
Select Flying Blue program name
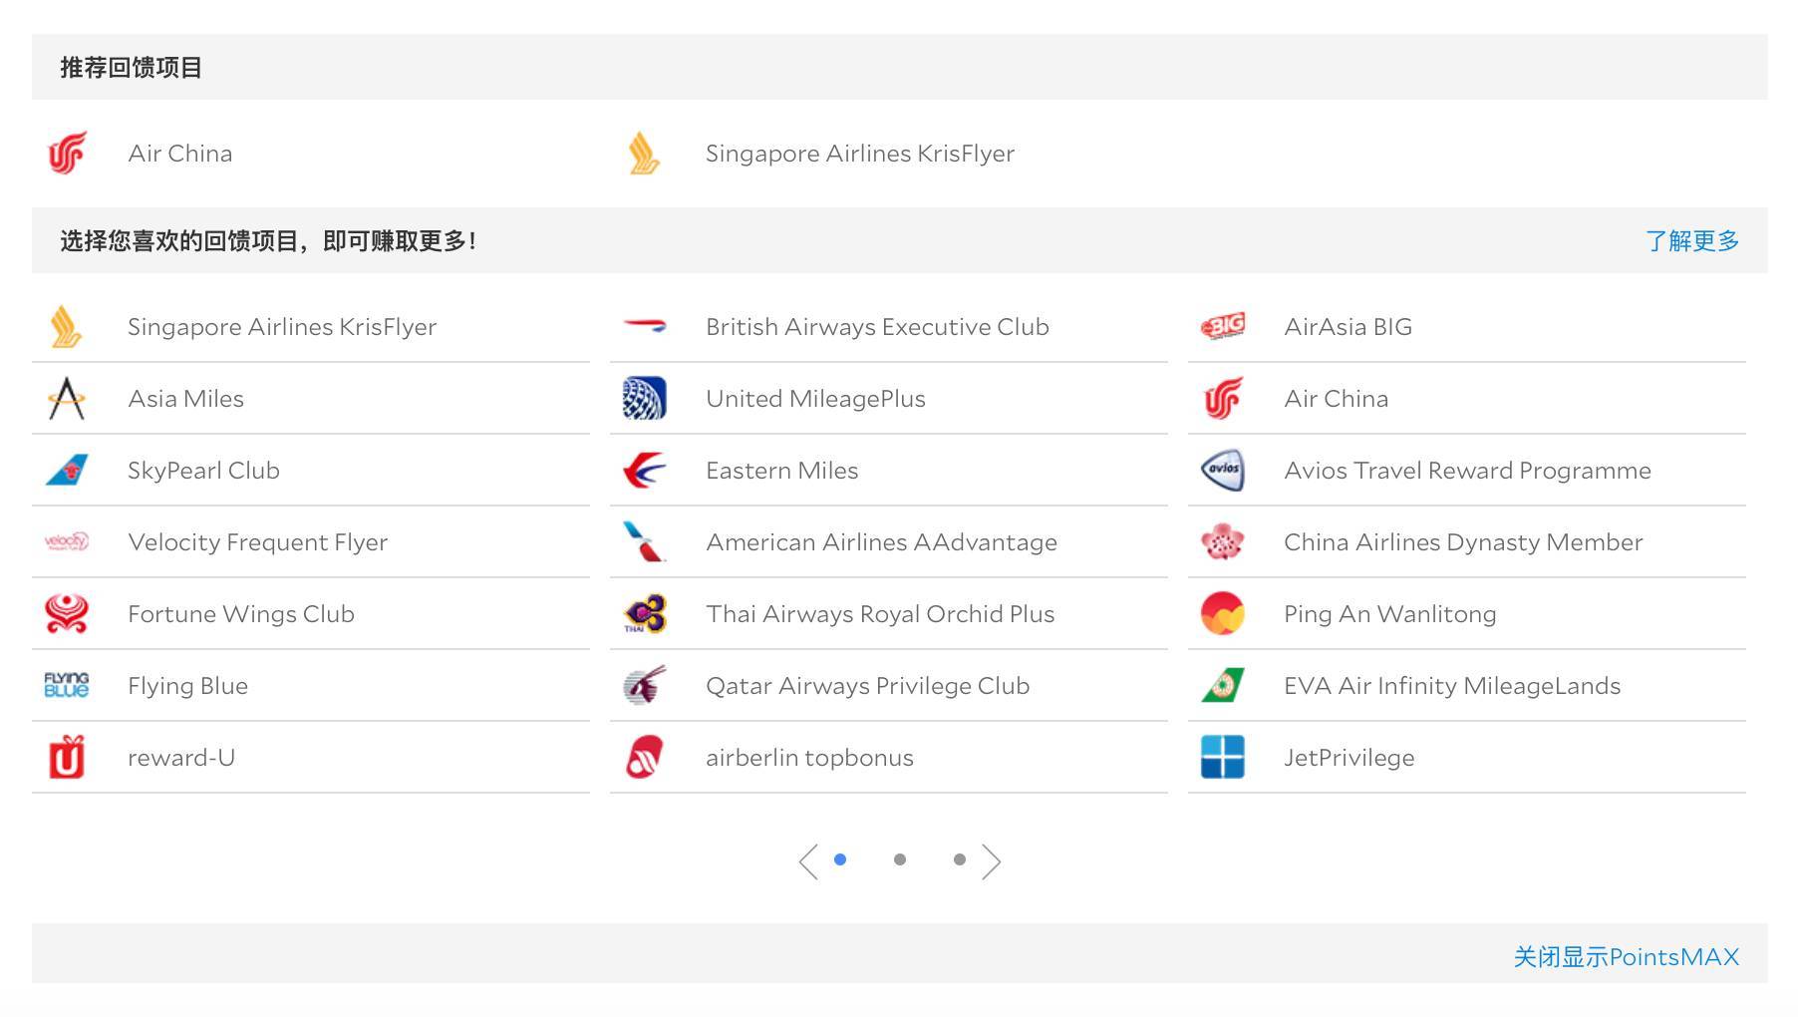(188, 686)
